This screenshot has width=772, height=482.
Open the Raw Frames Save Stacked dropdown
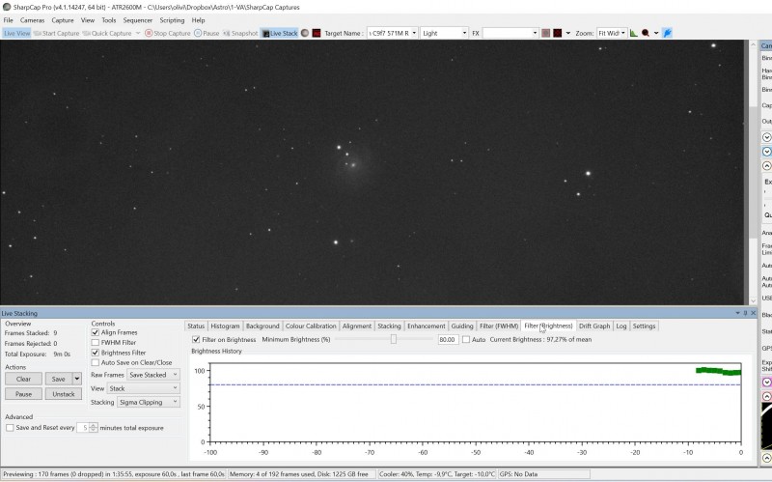(x=153, y=375)
